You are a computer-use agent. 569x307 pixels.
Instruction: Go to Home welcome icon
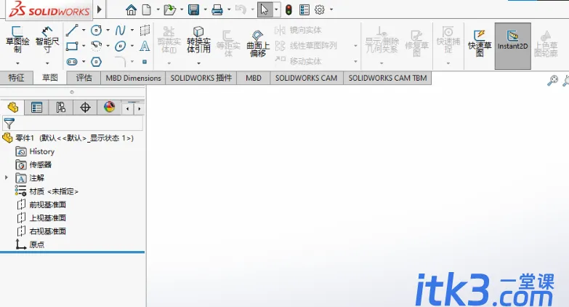coord(131,9)
